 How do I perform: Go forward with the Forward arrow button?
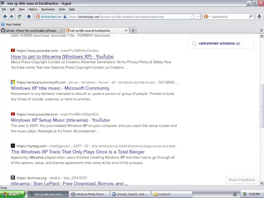tap(11, 16)
